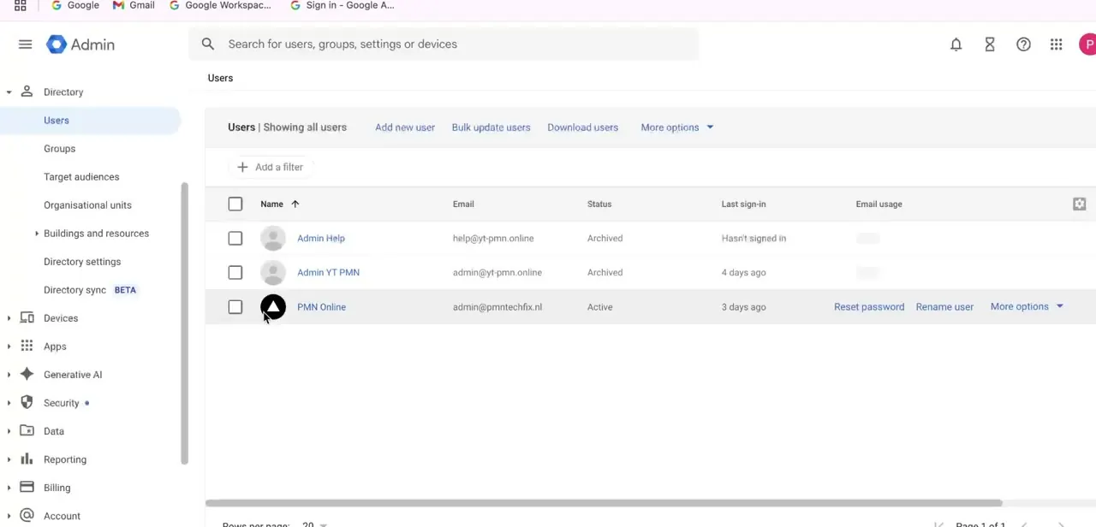The height and width of the screenshot is (527, 1096).
Task: Click the Google Admin logo
Action: [x=80, y=44]
